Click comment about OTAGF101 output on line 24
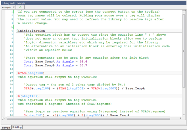 pos(57,100)
